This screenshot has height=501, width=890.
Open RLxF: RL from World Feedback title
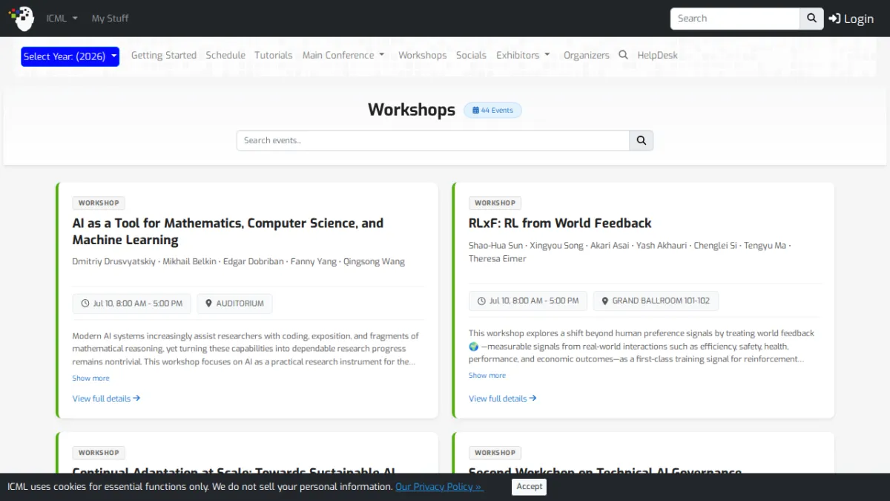[560, 223]
